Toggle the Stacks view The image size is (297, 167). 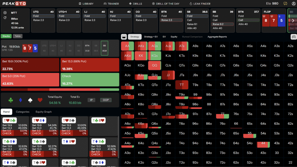click(6, 36)
